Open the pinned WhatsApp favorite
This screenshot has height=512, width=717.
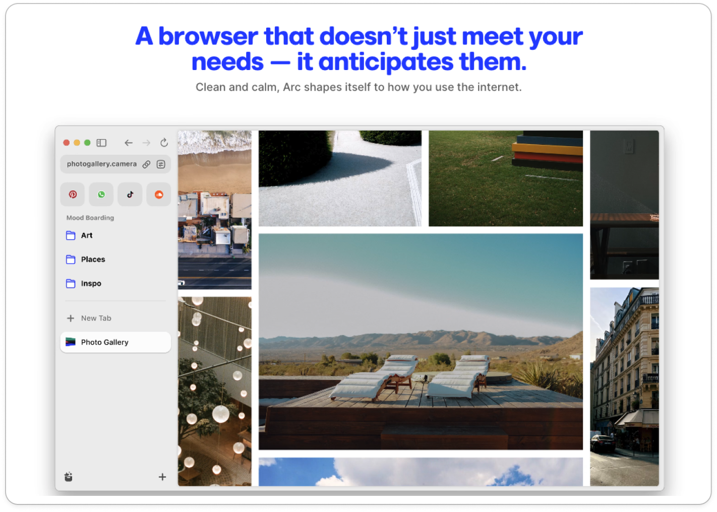pos(101,195)
